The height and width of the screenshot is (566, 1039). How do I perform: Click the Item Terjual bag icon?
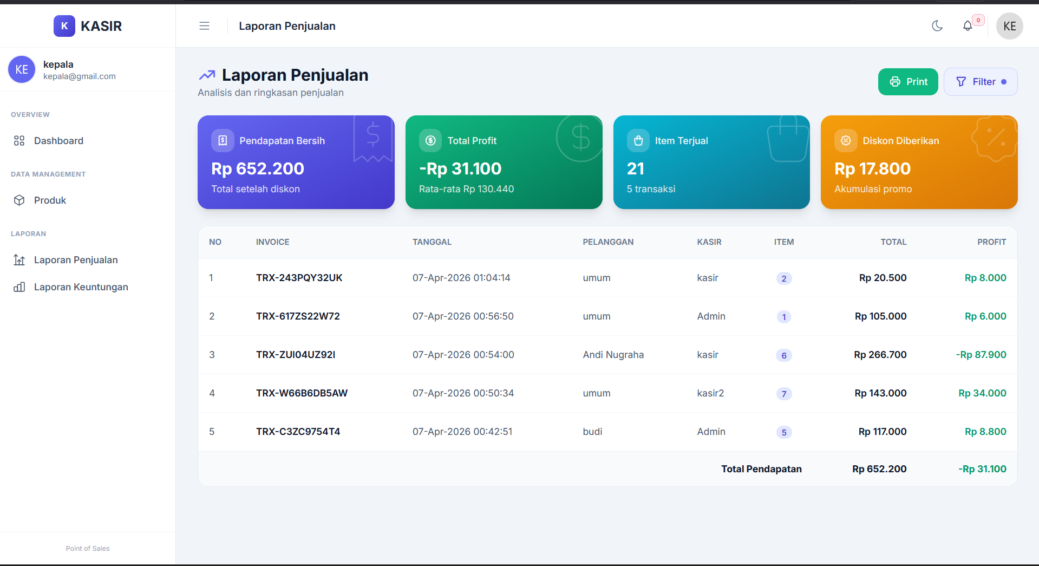[x=638, y=141]
